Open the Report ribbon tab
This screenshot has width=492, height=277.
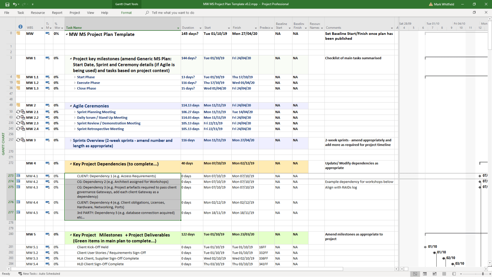point(57,12)
